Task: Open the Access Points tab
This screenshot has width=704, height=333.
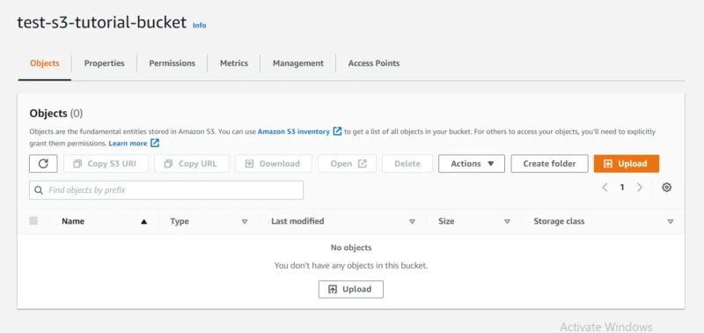Action: click(373, 63)
